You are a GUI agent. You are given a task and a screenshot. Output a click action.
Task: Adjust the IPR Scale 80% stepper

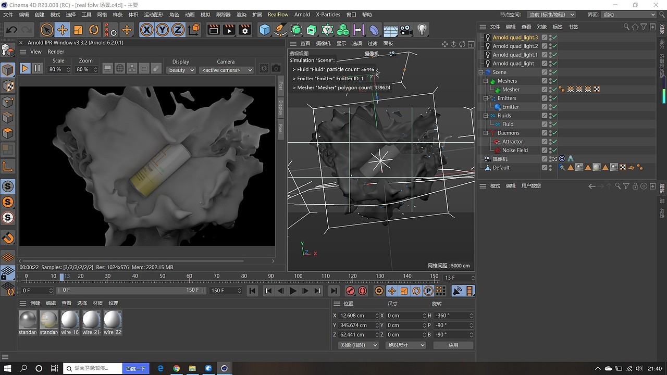(x=68, y=70)
